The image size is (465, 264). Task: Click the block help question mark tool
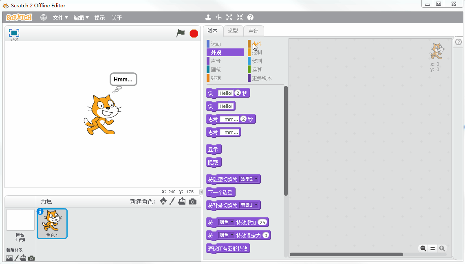coord(251,17)
